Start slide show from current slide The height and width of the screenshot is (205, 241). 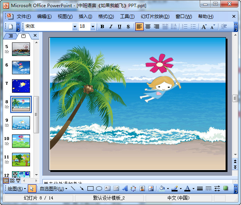click(x=18, y=181)
